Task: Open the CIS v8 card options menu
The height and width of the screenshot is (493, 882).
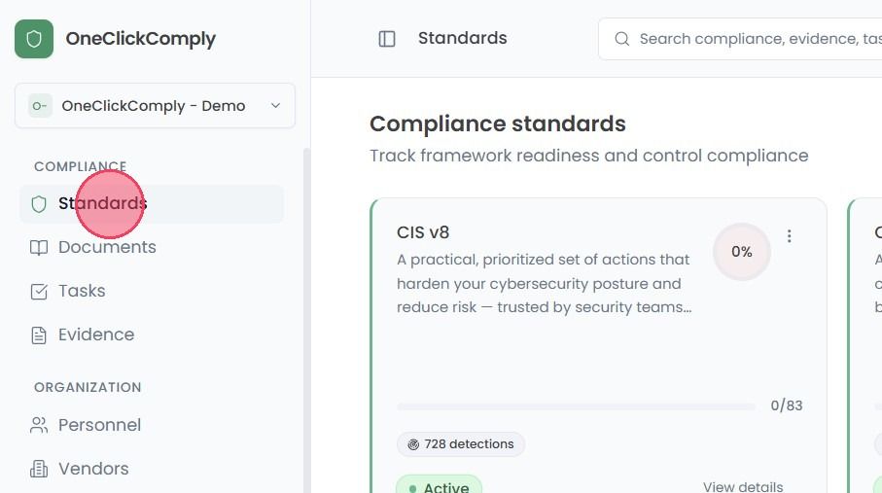Action: (x=790, y=236)
